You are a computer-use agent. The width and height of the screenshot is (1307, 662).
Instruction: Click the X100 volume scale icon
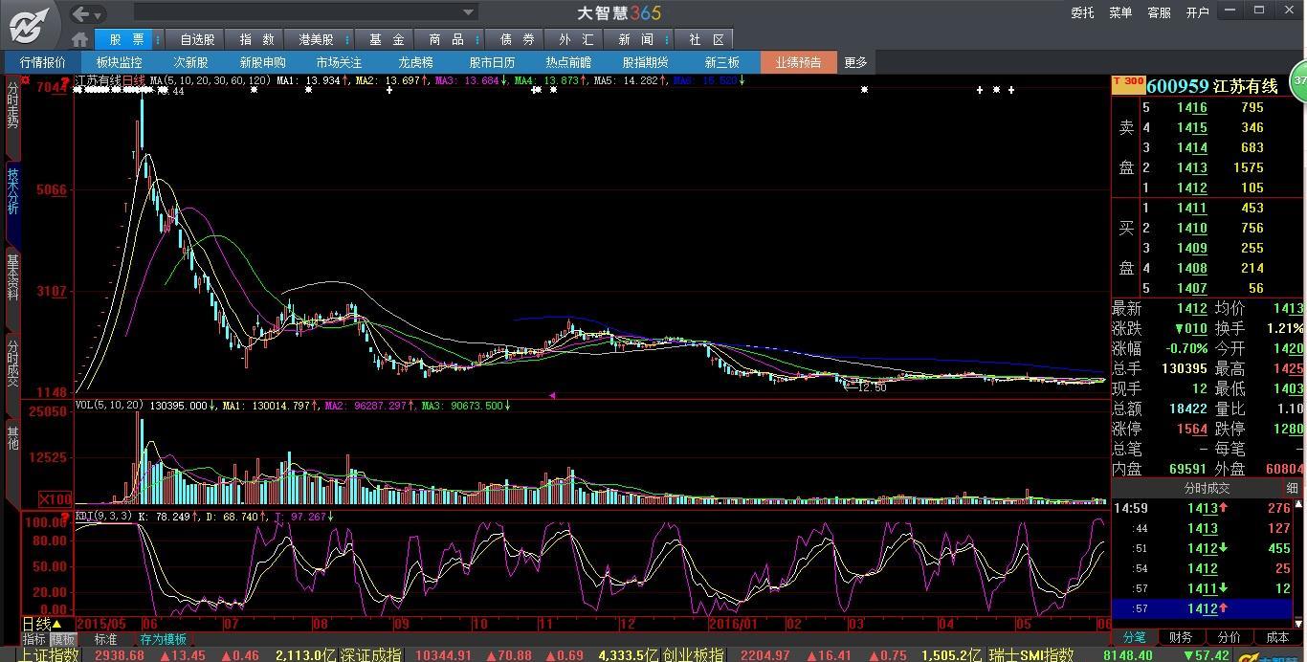55,499
